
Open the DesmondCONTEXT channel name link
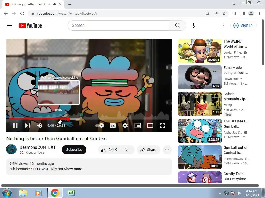coord(38,147)
